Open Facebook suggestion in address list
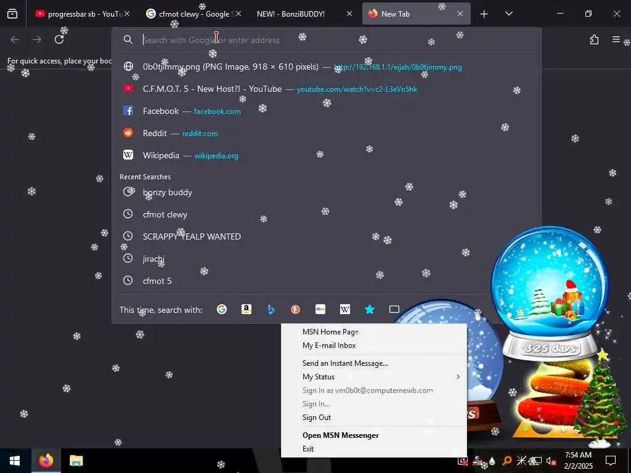631x473 pixels. tap(327, 111)
